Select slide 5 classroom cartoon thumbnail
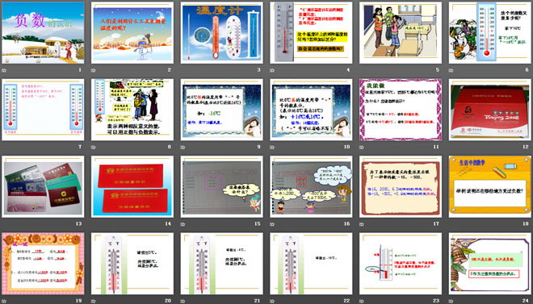533x304 pixels. click(x=401, y=32)
